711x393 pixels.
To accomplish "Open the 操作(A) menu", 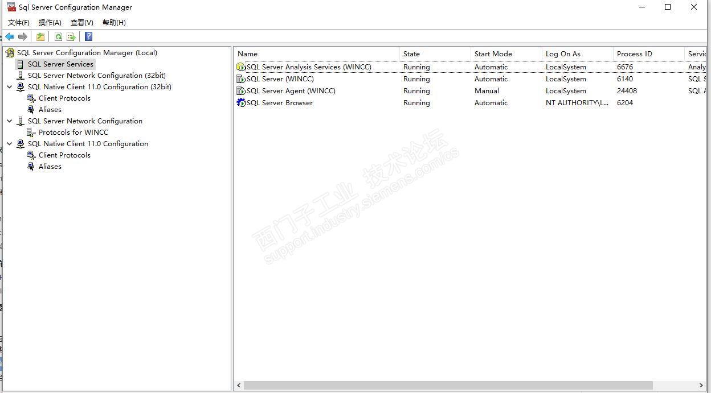I will tap(50, 22).
